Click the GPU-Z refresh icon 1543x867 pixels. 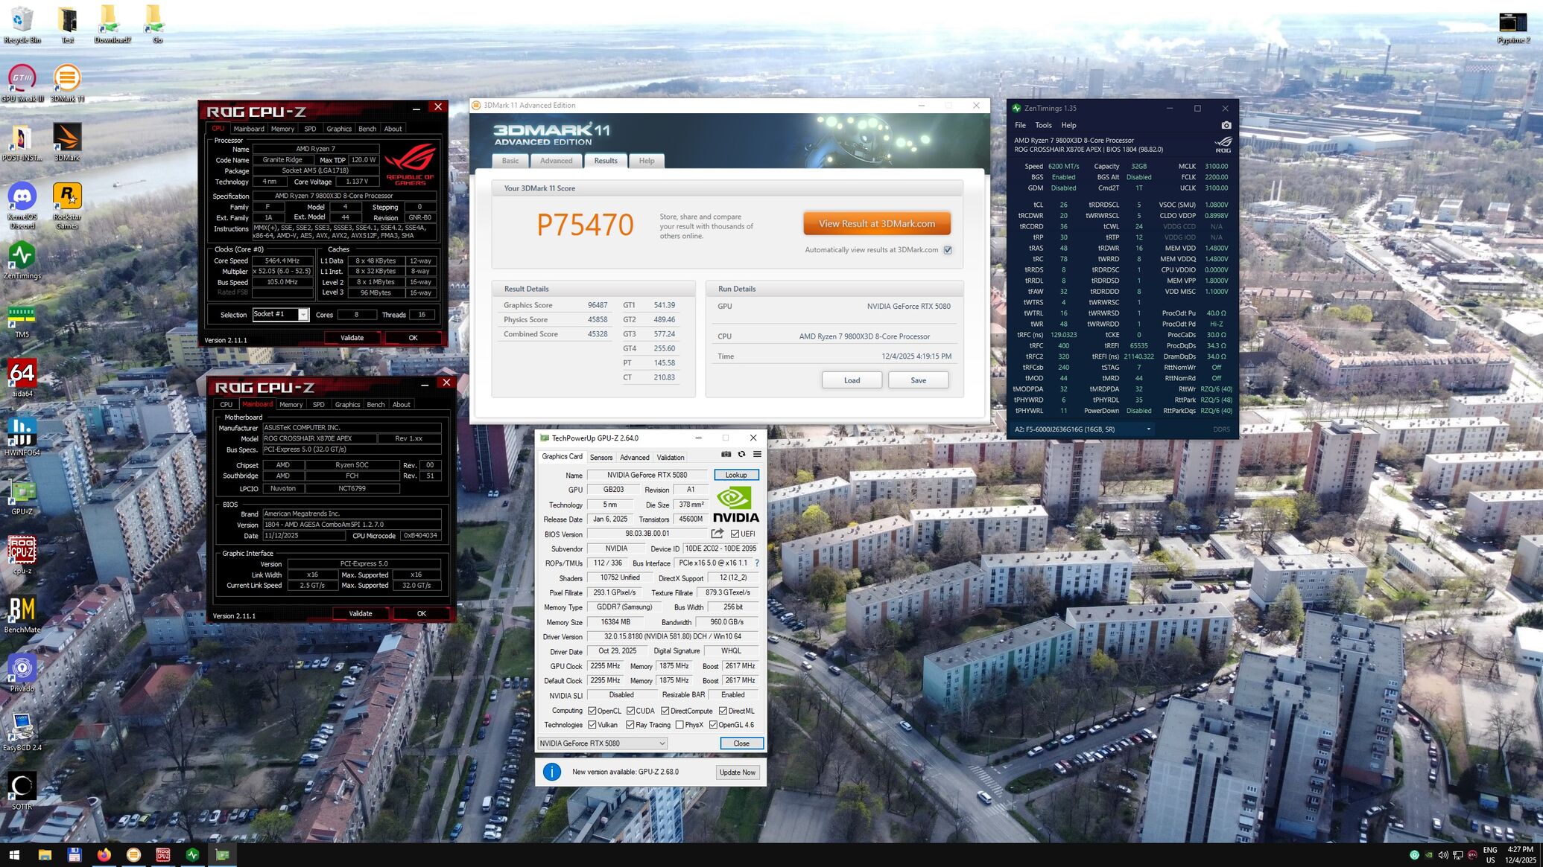(741, 455)
